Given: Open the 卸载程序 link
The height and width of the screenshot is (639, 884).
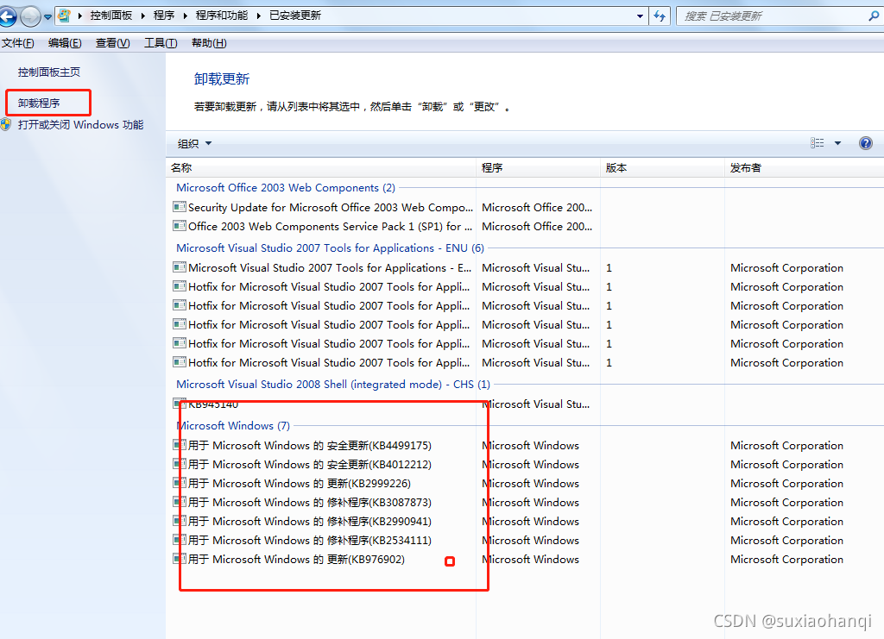Looking at the screenshot, I should click(x=39, y=103).
